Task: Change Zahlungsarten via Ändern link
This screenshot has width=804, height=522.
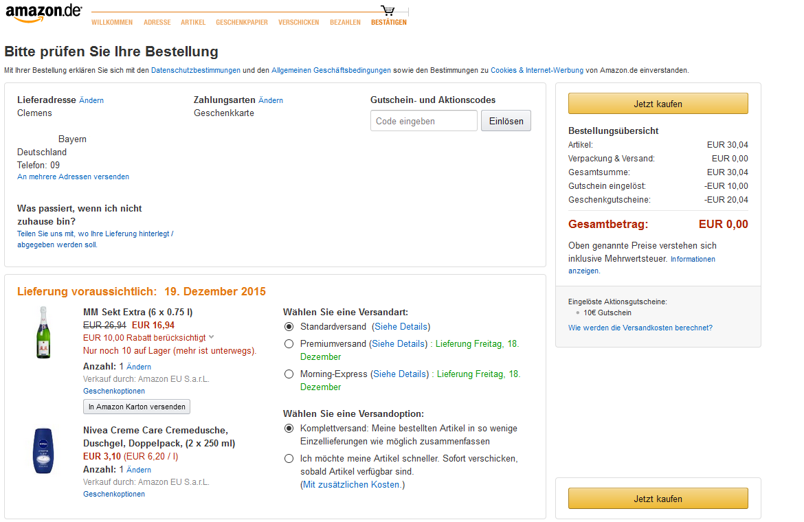Action: [271, 100]
